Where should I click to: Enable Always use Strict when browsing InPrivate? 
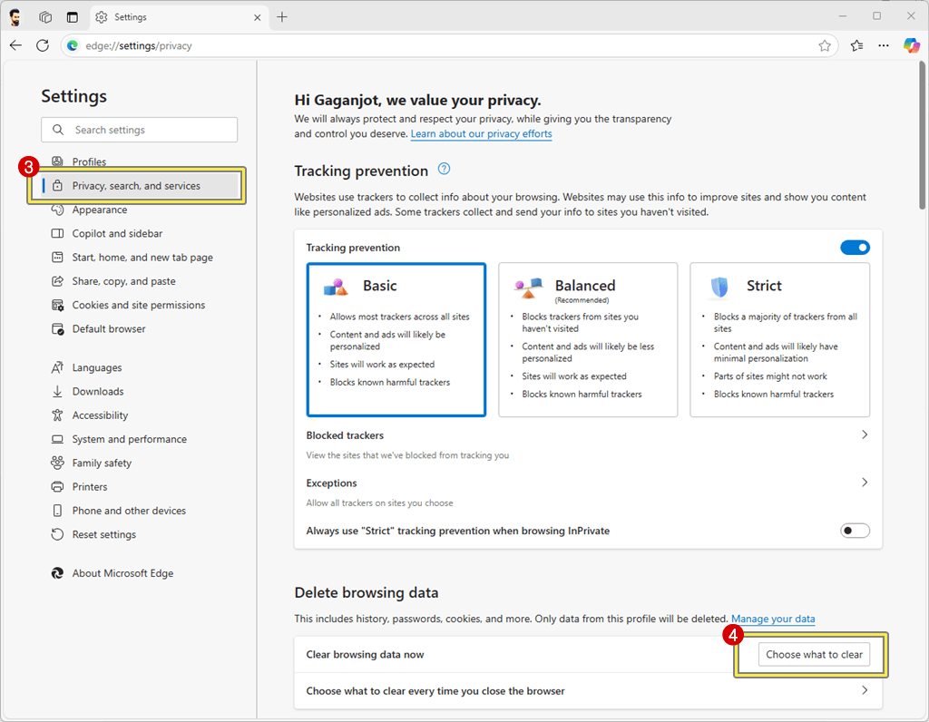pyautogui.click(x=855, y=531)
